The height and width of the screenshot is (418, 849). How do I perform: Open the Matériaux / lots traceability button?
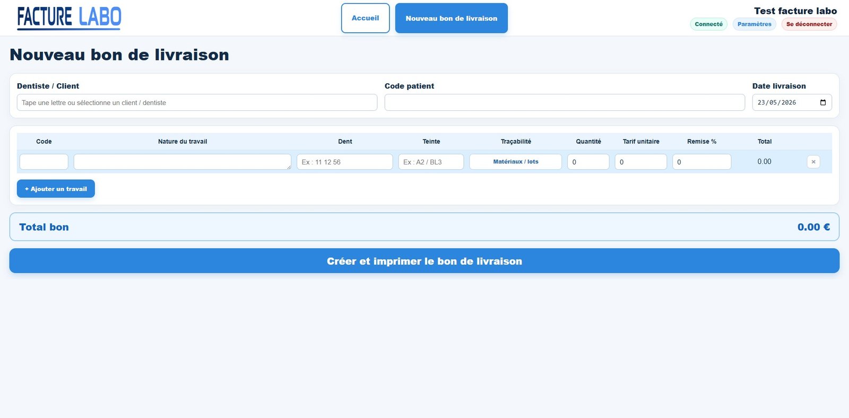click(x=516, y=162)
